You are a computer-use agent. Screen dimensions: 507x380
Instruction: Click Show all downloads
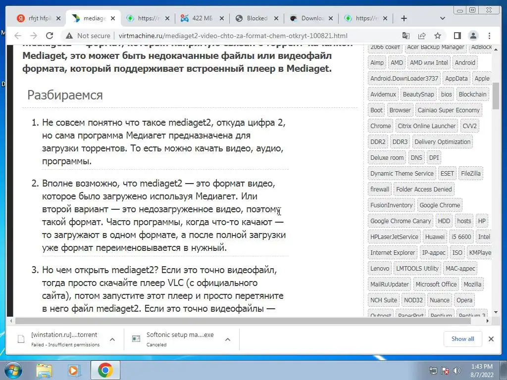tap(463, 339)
